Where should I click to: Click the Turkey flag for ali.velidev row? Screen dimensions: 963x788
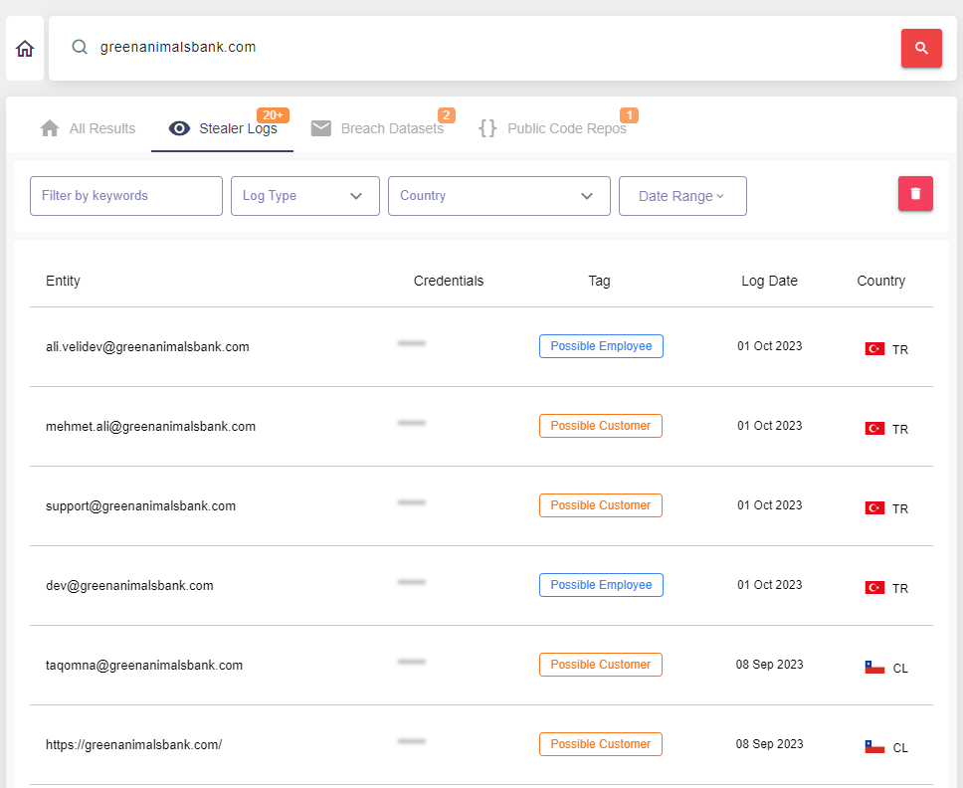click(x=874, y=349)
